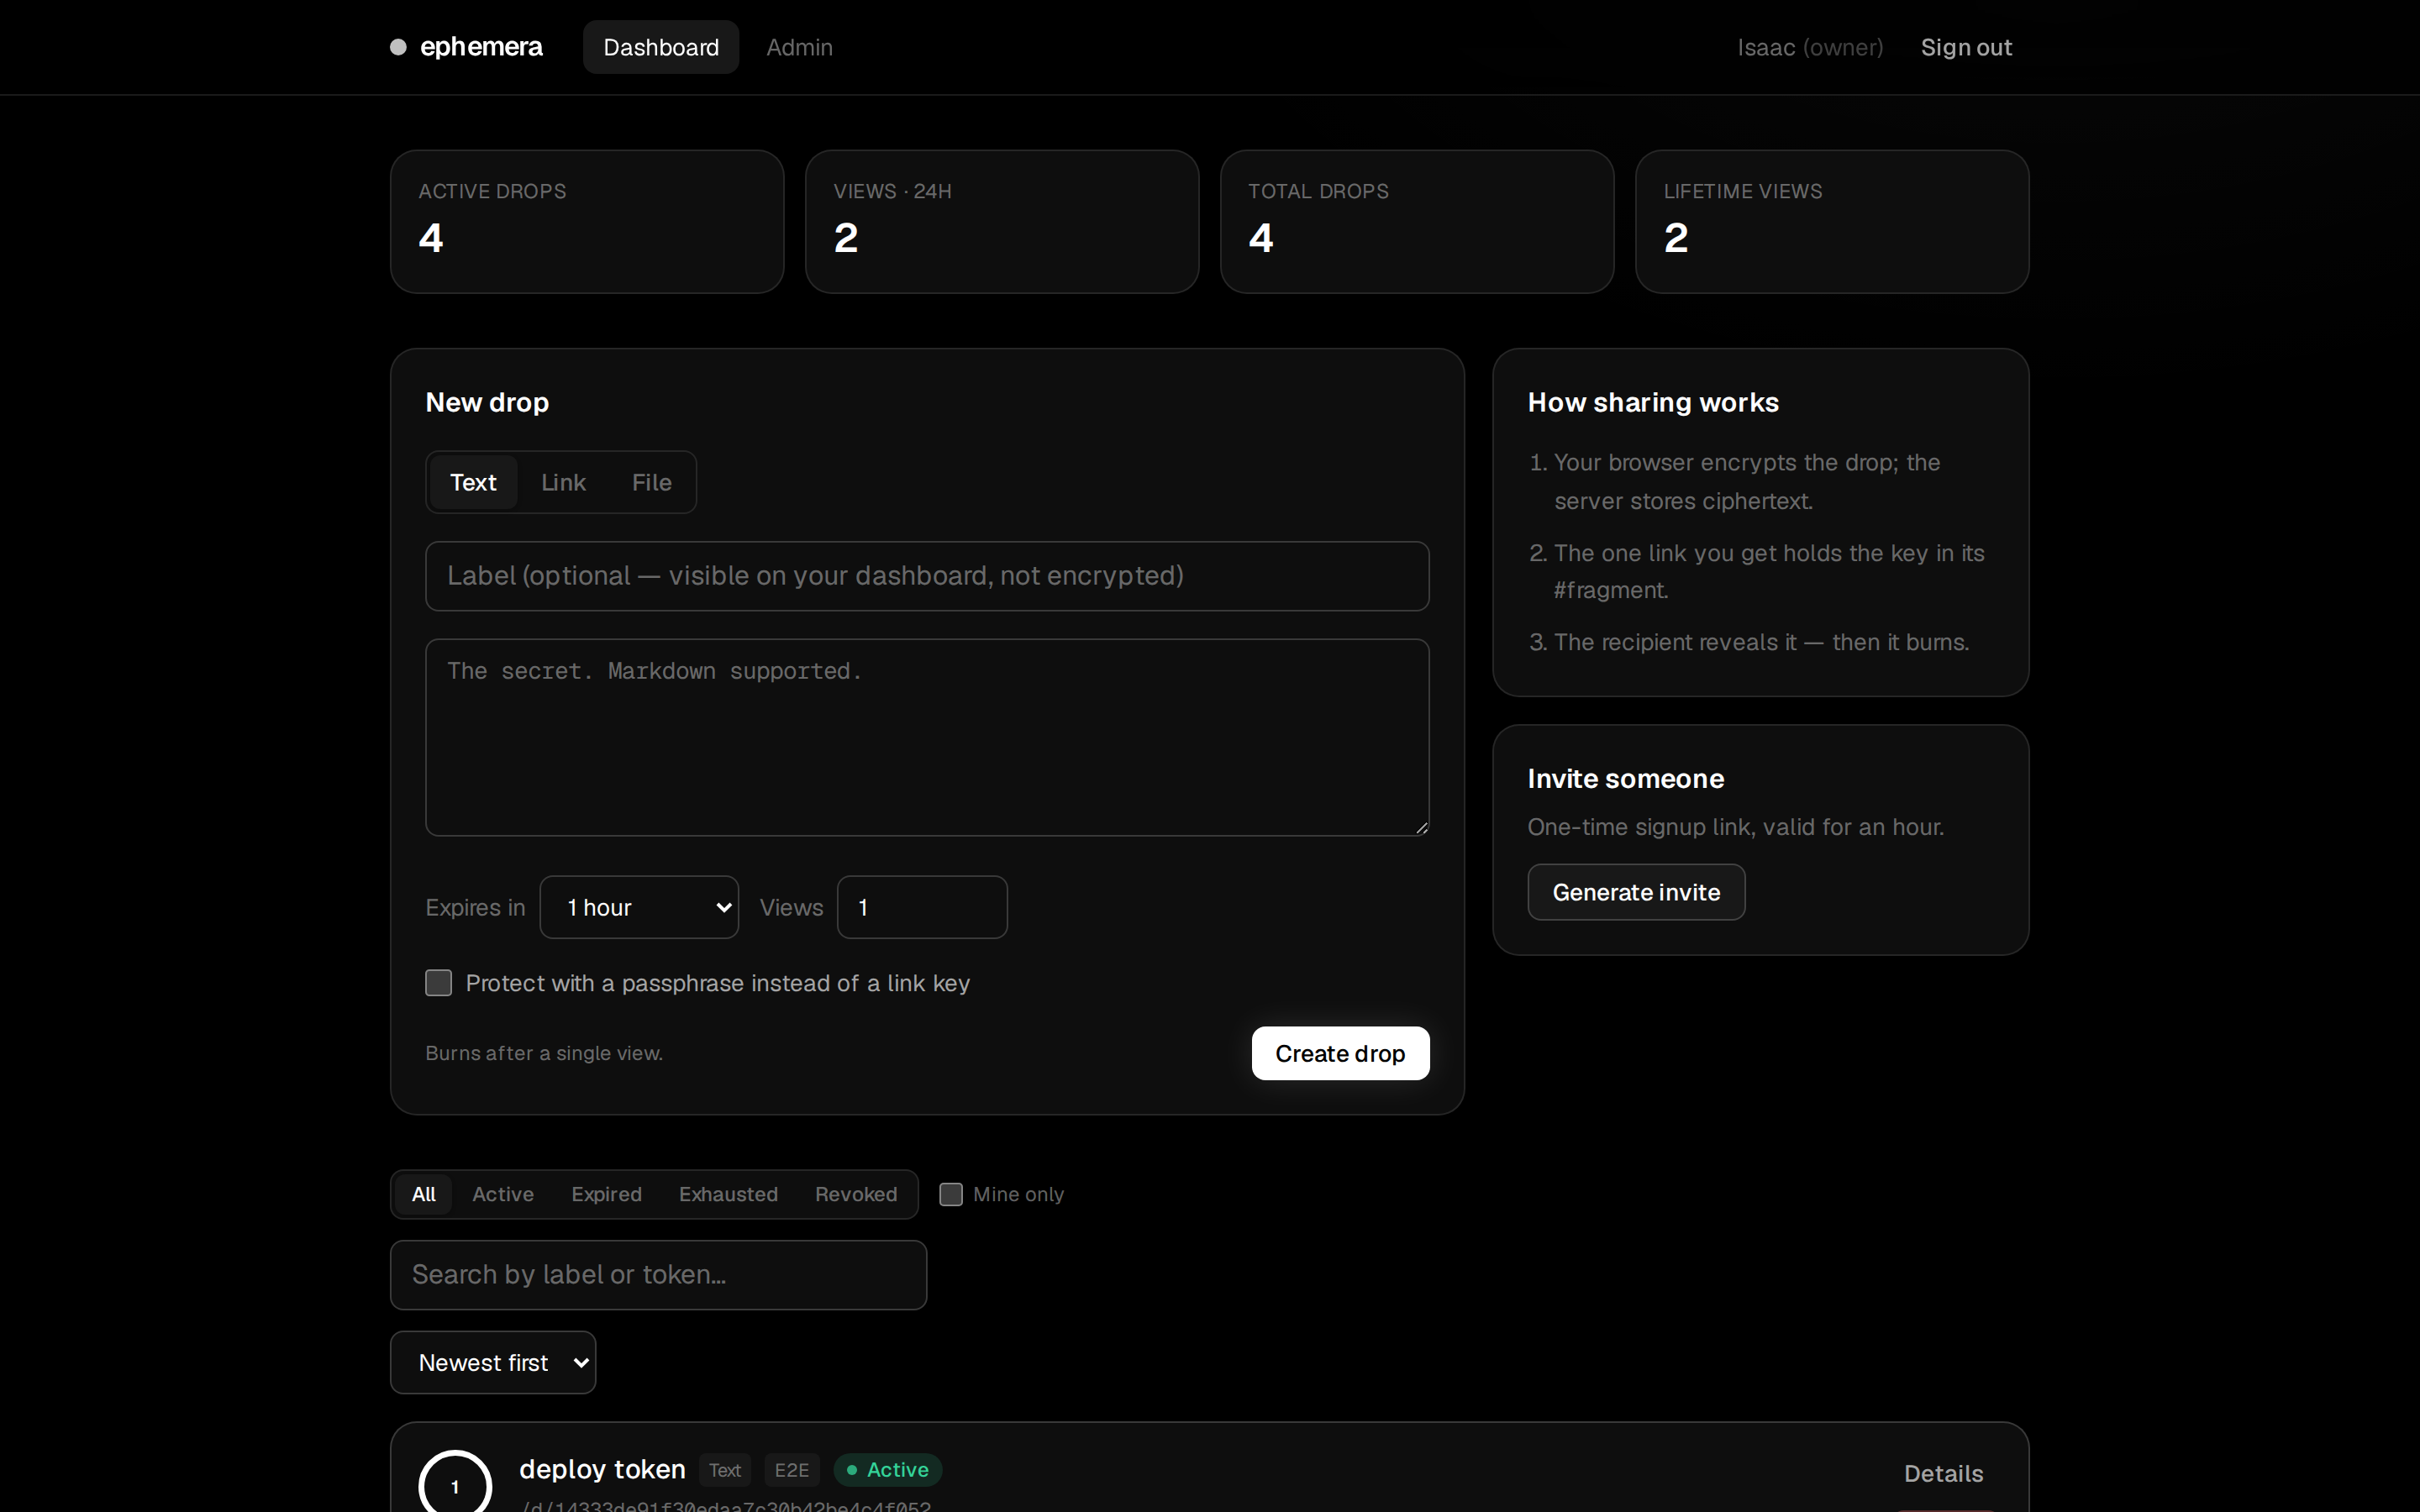Click the 'Burns after a single view.' note
The image size is (2420, 1512).
pos(544,1053)
